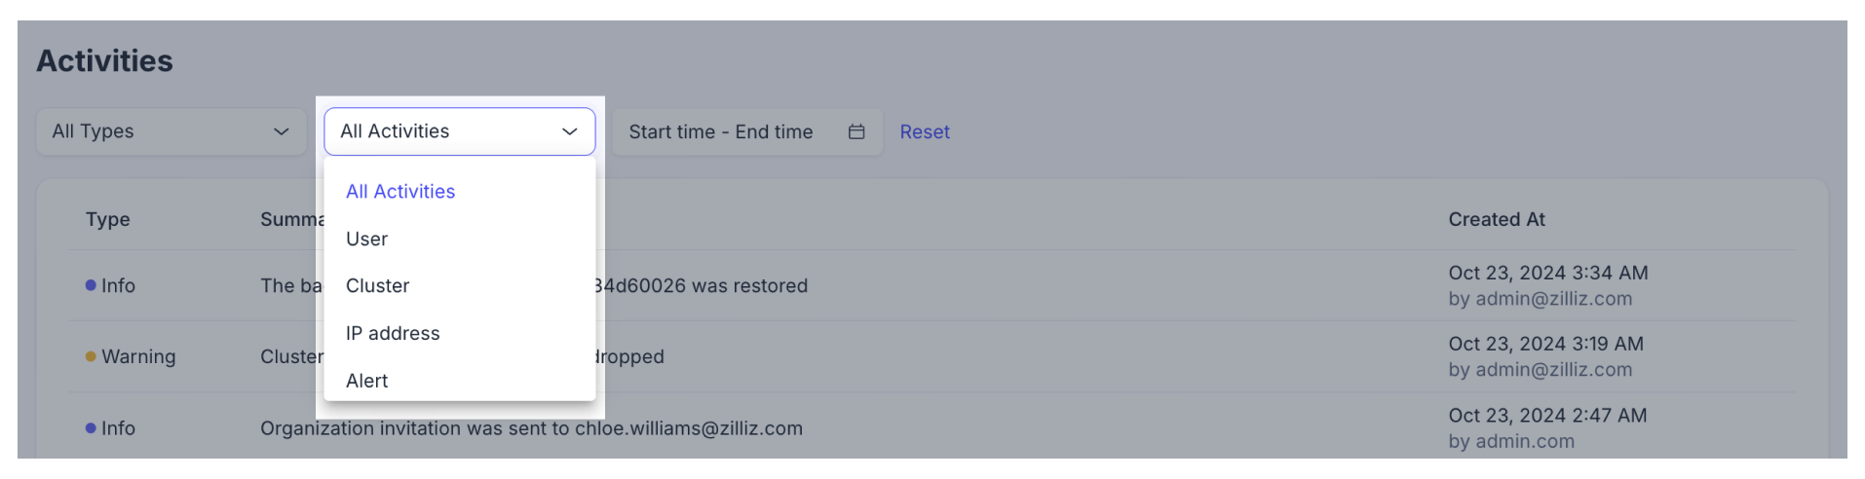Viewport: 1865px width, 479px height.
Task: Select User from the activities list
Action: (366, 239)
